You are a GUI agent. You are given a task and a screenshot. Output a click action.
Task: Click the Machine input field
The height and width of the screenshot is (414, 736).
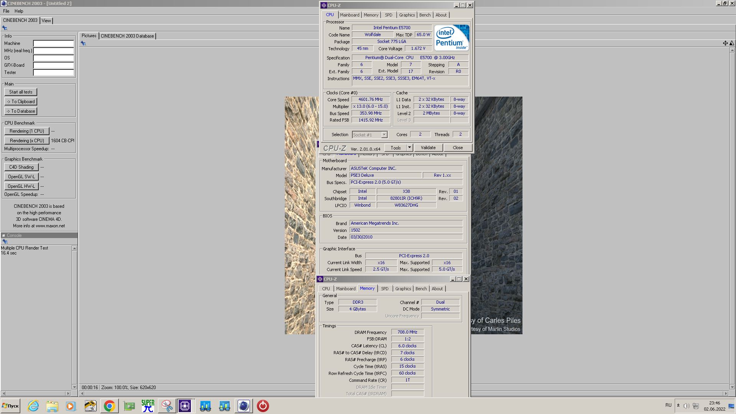pyautogui.click(x=54, y=43)
